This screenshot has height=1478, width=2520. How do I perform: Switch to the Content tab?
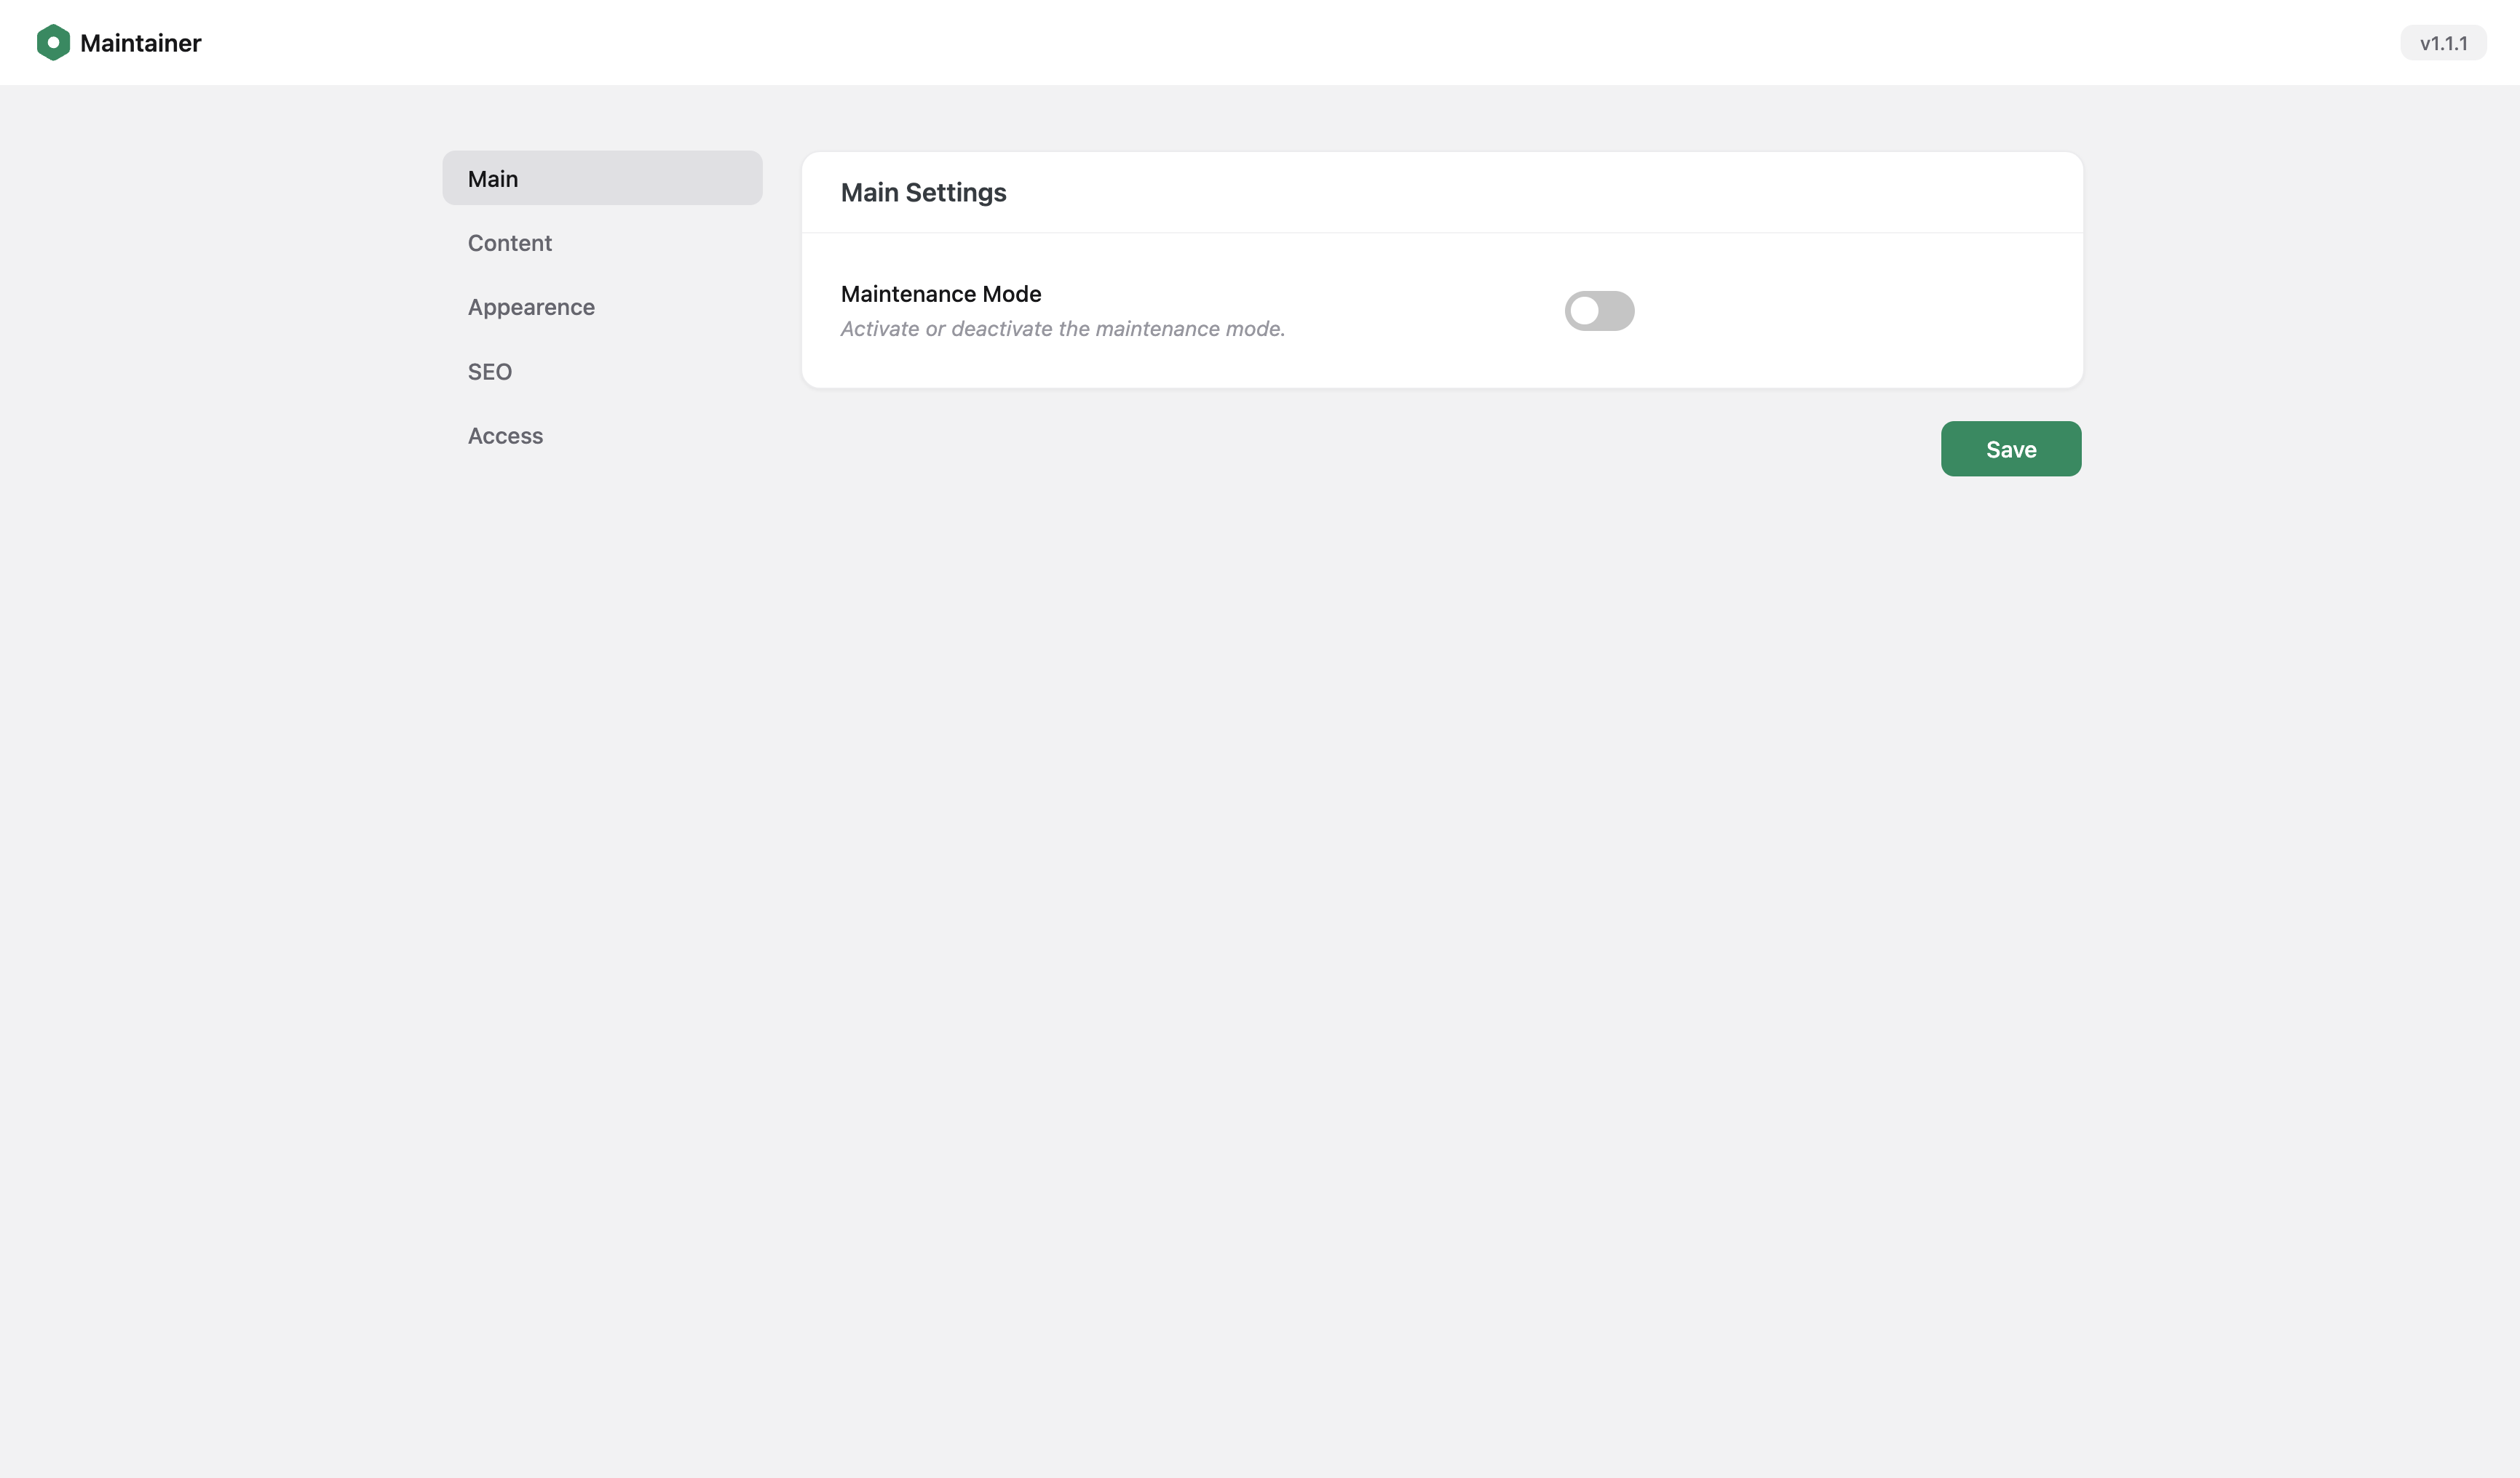[602, 243]
